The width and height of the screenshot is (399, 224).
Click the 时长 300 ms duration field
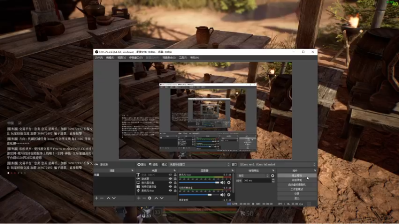pos(257,181)
